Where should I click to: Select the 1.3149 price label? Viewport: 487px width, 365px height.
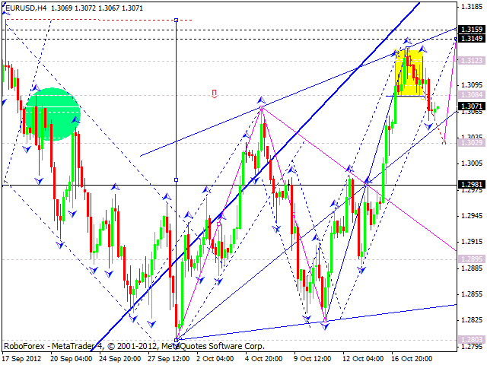tap(472, 38)
